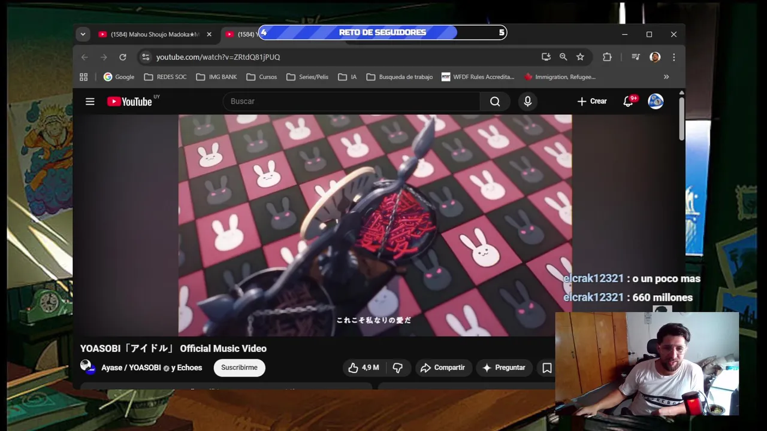
Task: Reload the current page
Action: [x=123, y=57]
